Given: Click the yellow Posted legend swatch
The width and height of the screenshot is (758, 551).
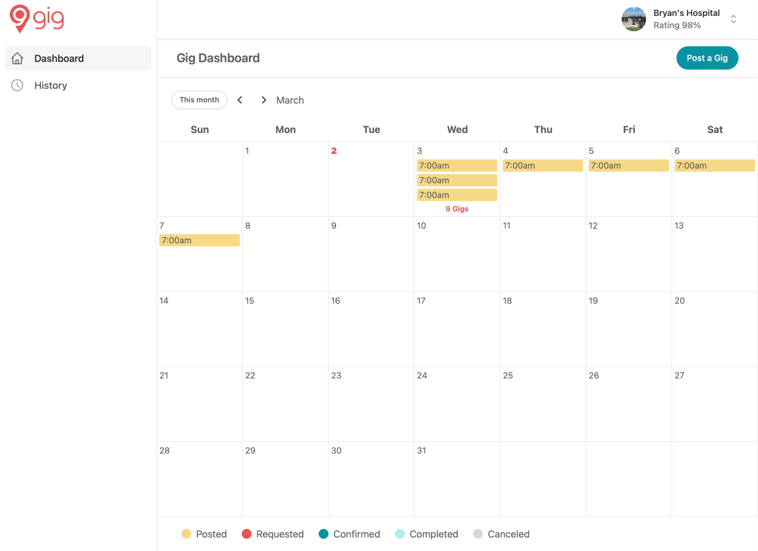Looking at the screenshot, I should (x=186, y=534).
